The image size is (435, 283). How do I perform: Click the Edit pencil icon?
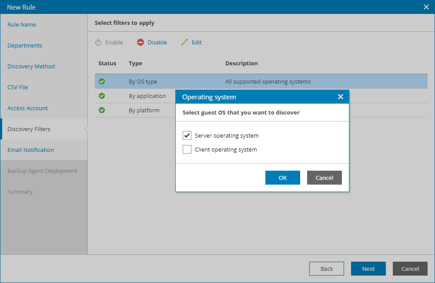[x=184, y=42]
